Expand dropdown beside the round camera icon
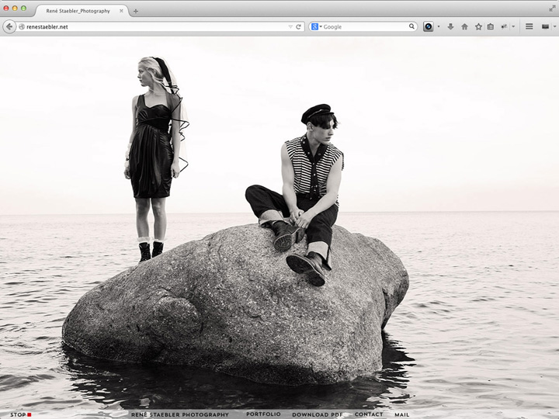The width and height of the screenshot is (559, 419). coord(439,26)
